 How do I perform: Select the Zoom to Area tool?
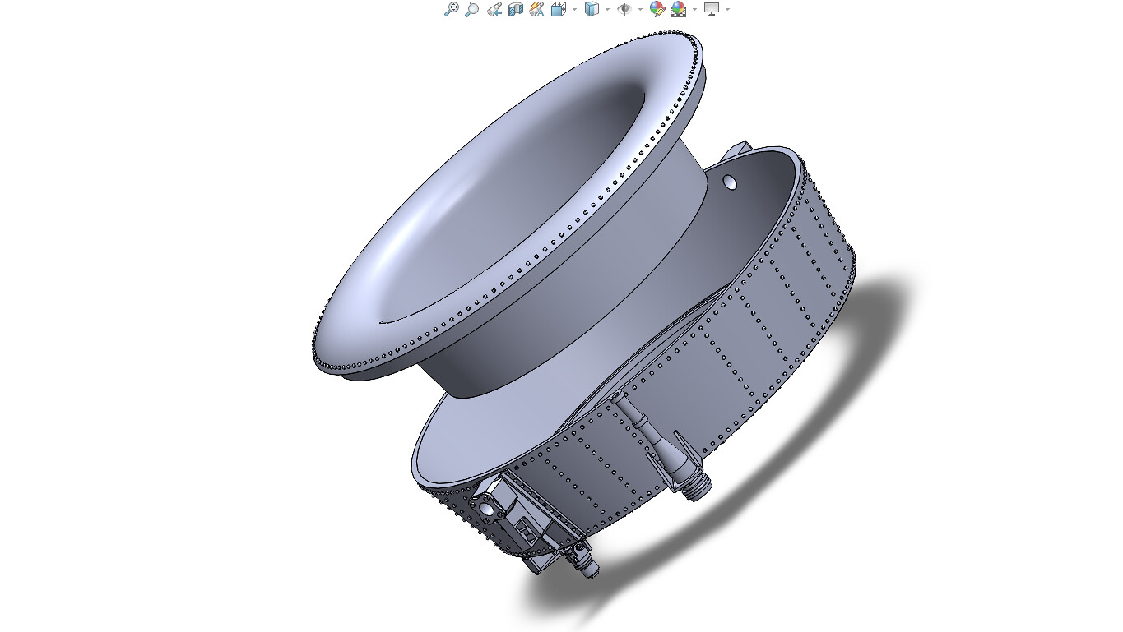[472, 9]
